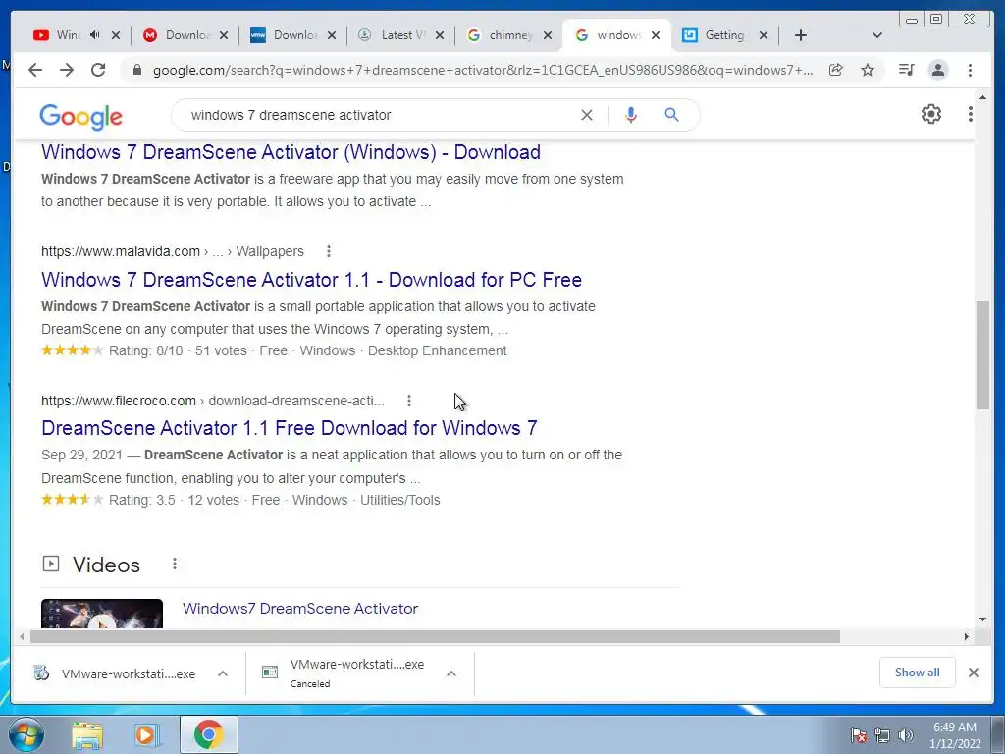This screenshot has width=1005, height=754.
Task: Open new tab with plus button
Action: tap(801, 35)
